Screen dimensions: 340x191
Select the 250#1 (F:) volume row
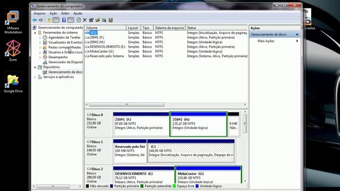point(166,38)
